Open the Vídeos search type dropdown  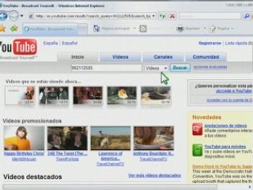pos(156,68)
